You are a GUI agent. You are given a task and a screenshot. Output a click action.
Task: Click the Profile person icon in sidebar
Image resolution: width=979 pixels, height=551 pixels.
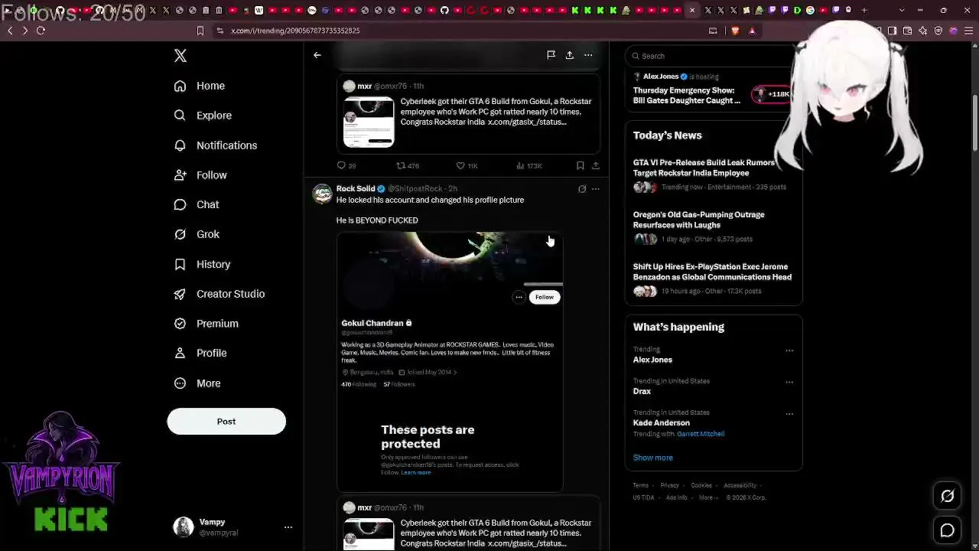[180, 353]
